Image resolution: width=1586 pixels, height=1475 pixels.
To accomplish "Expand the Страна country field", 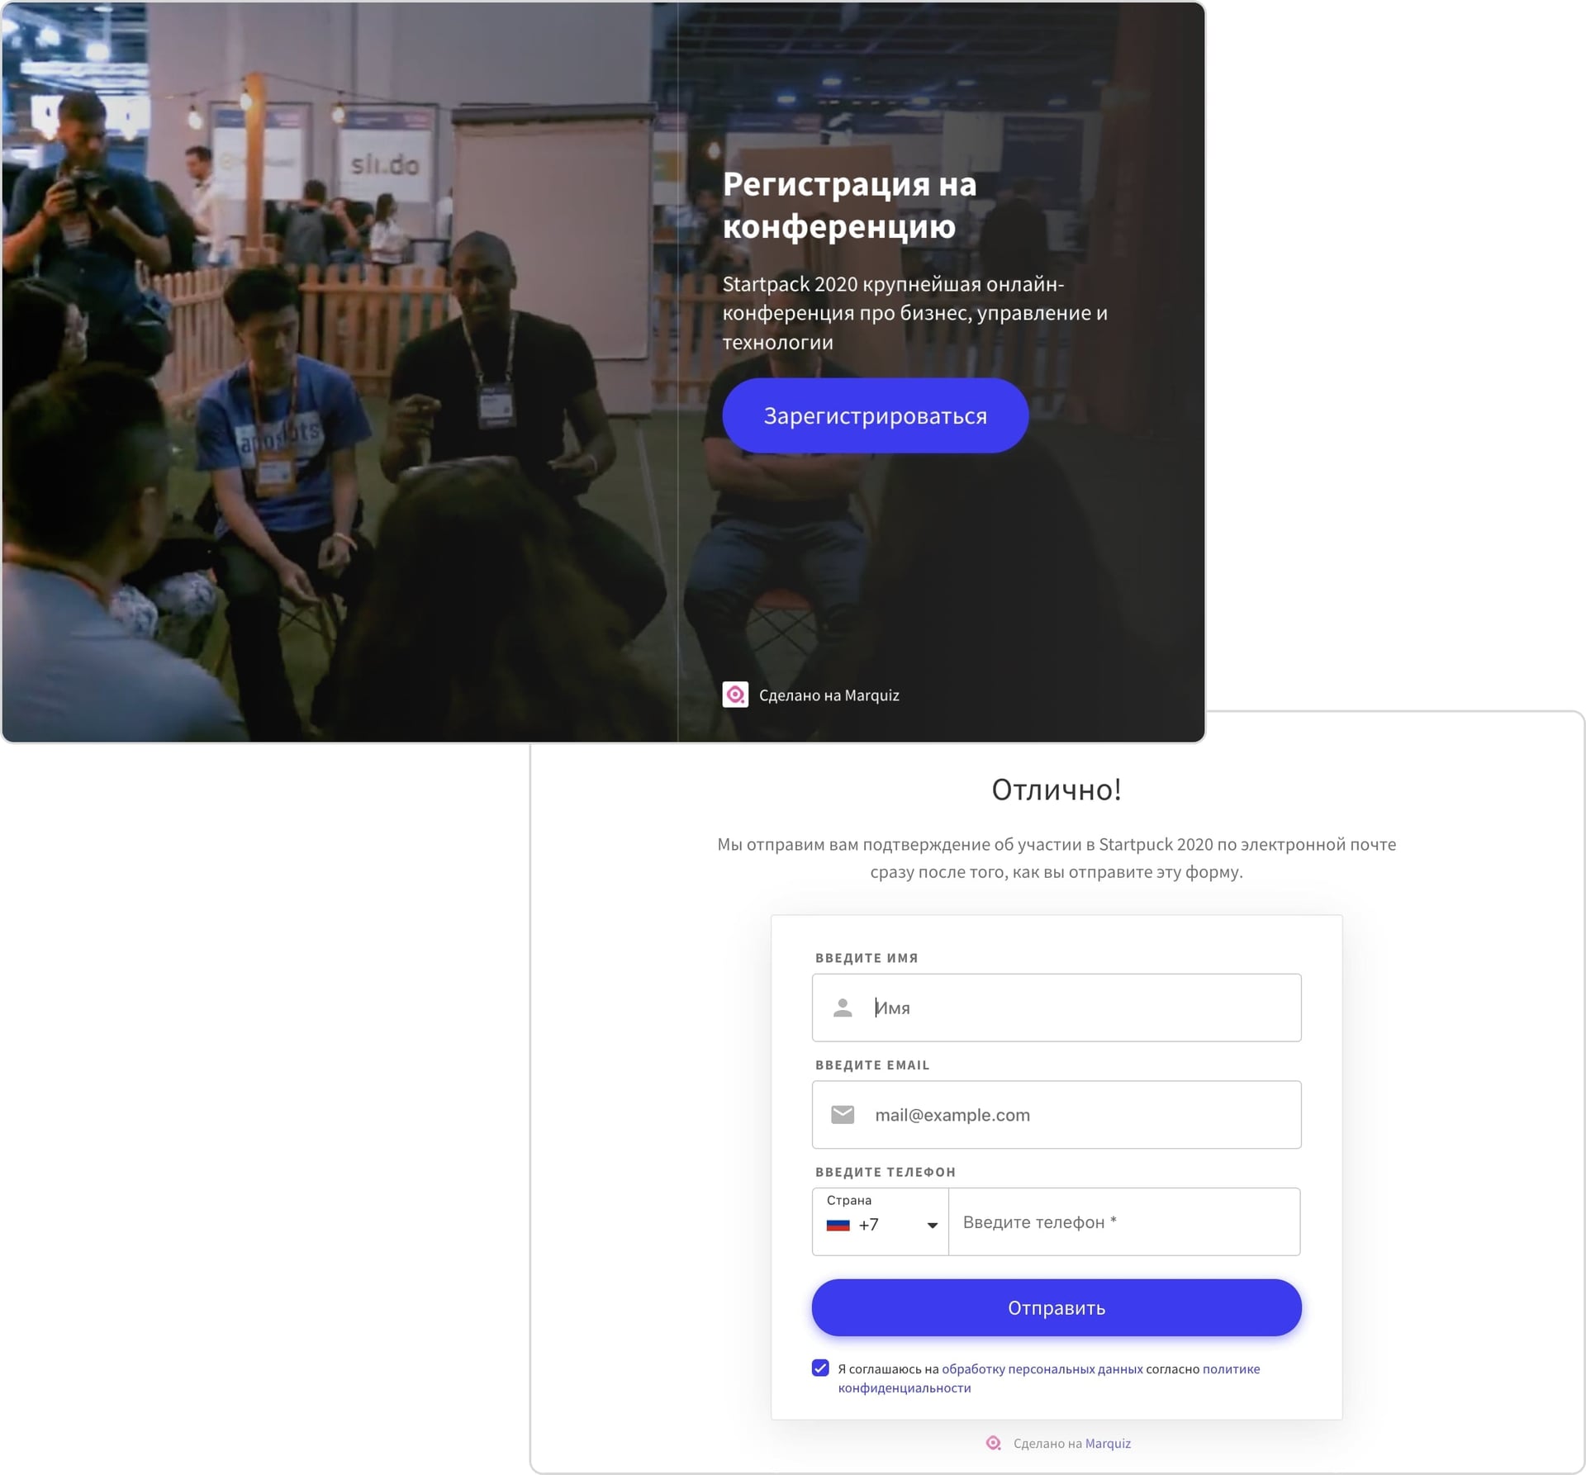I will click(x=881, y=1221).
